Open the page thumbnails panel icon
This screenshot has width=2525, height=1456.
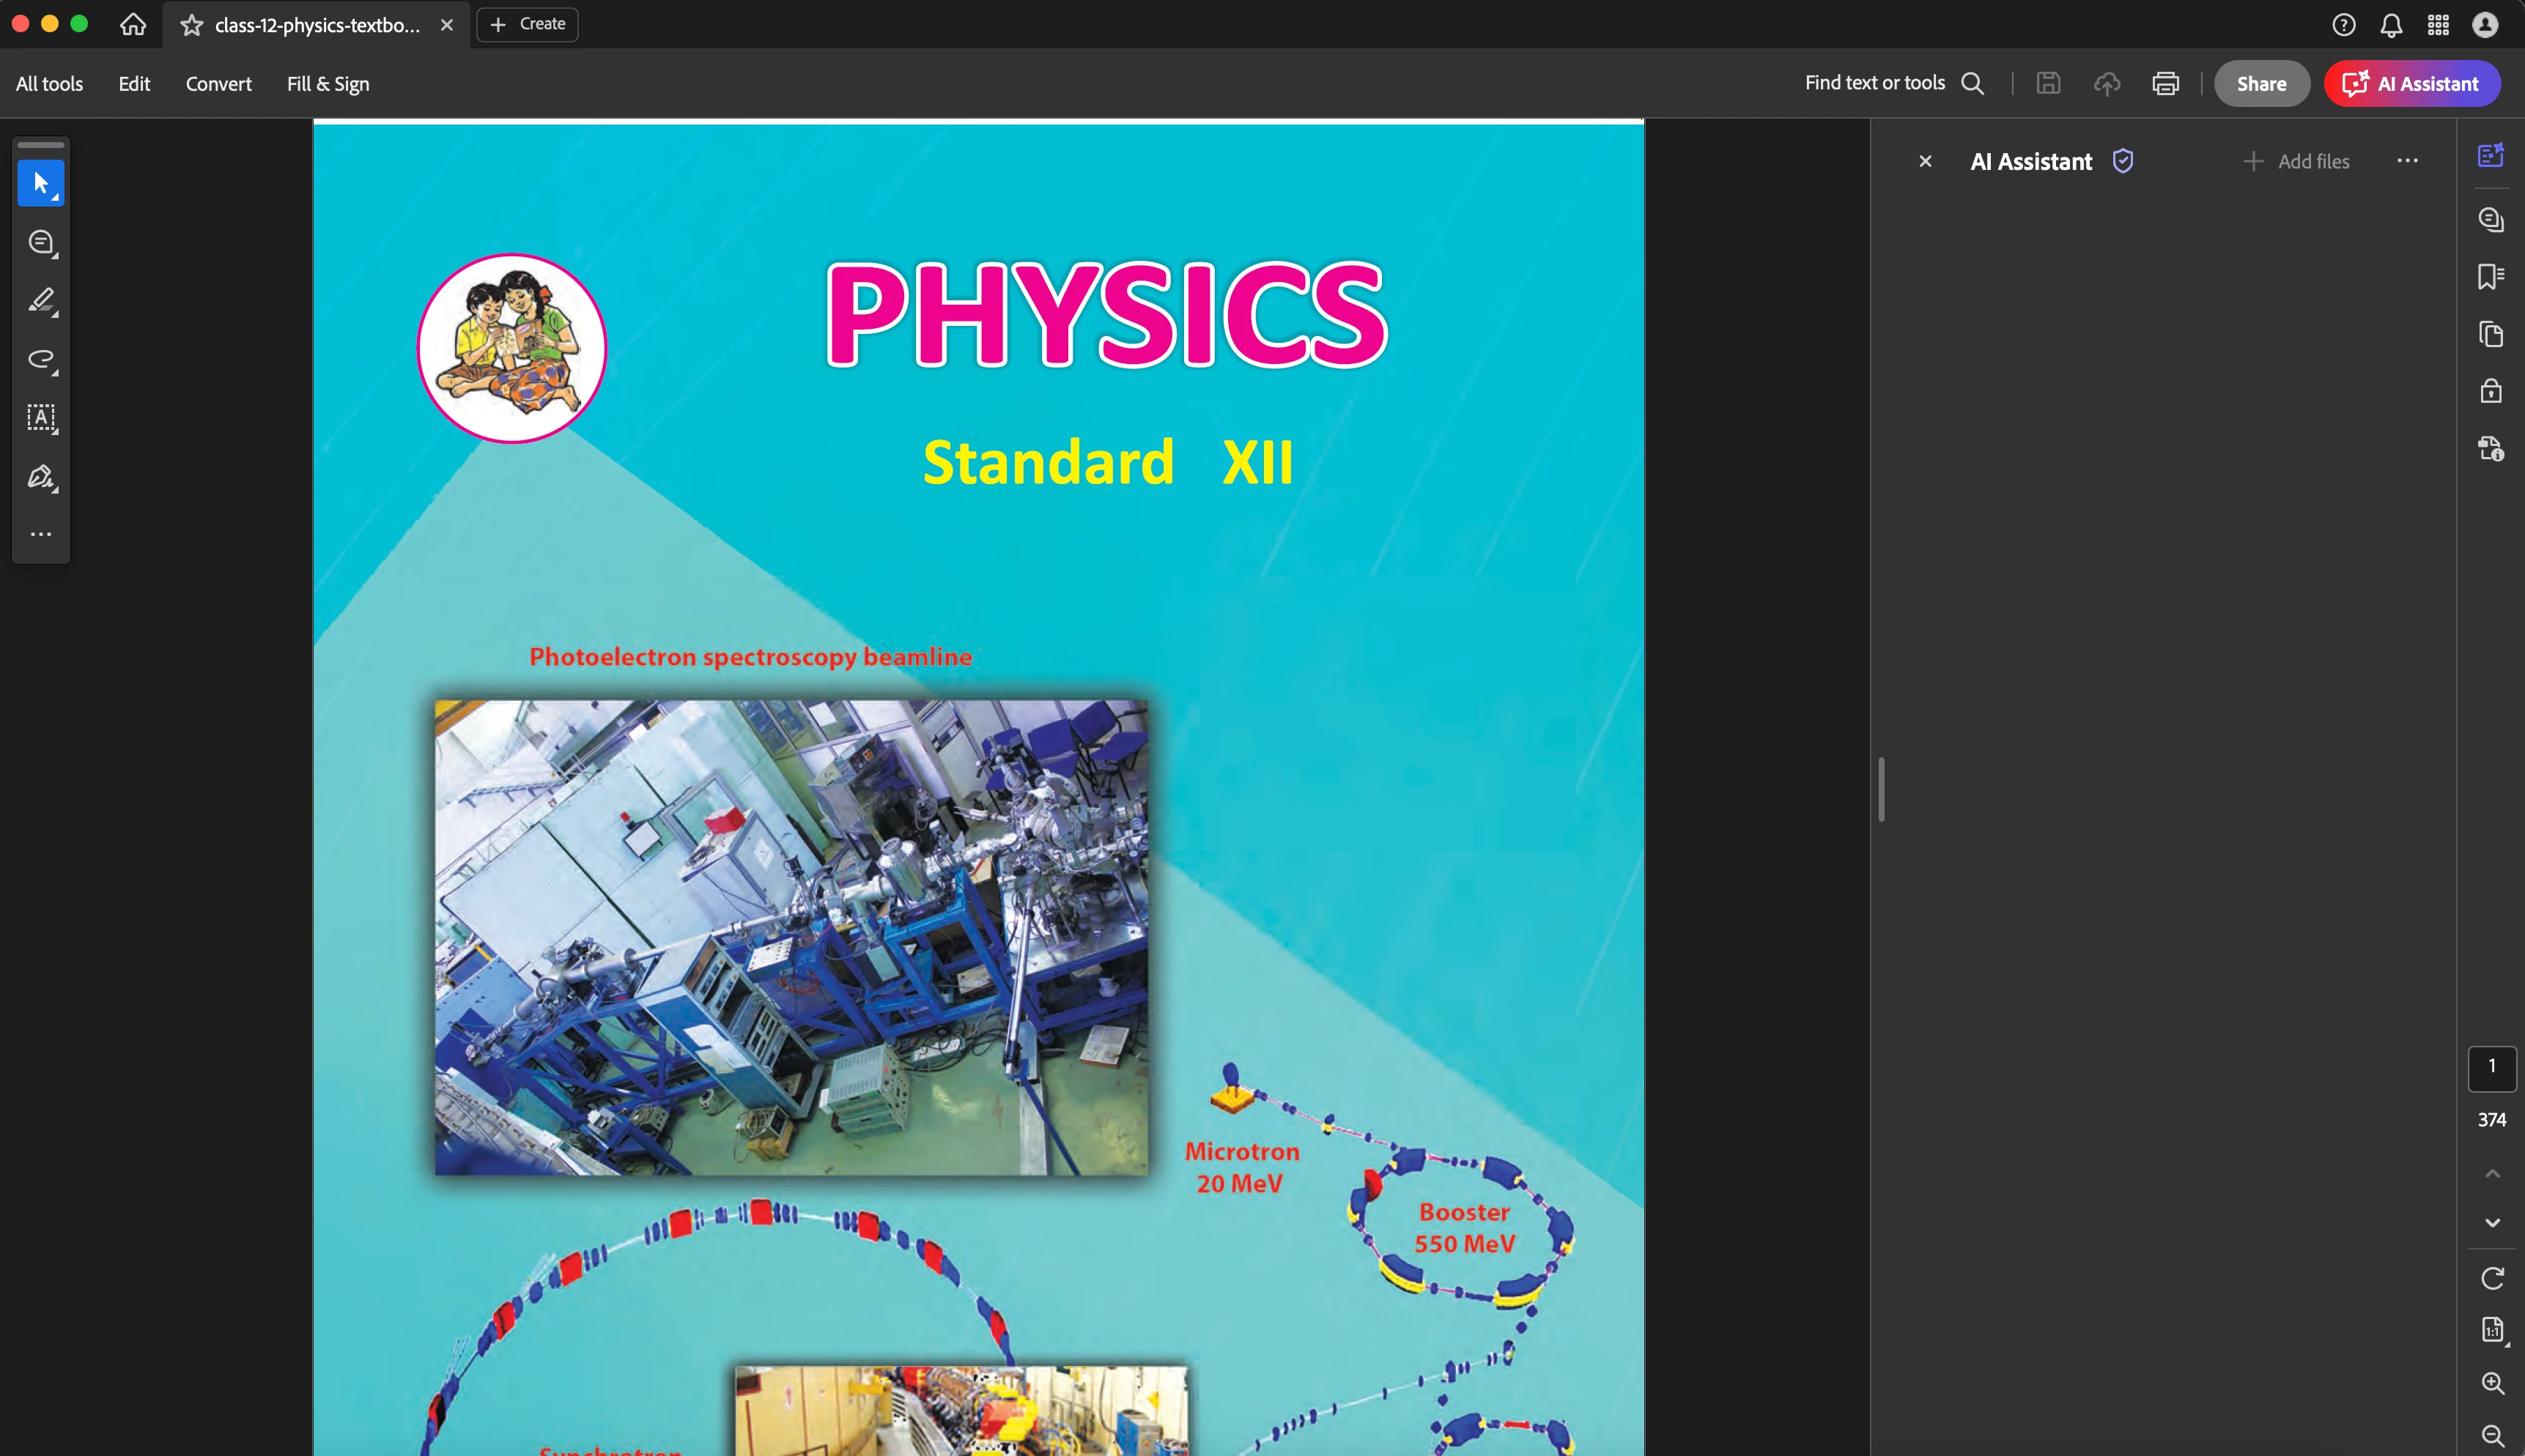pyautogui.click(x=2490, y=334)
